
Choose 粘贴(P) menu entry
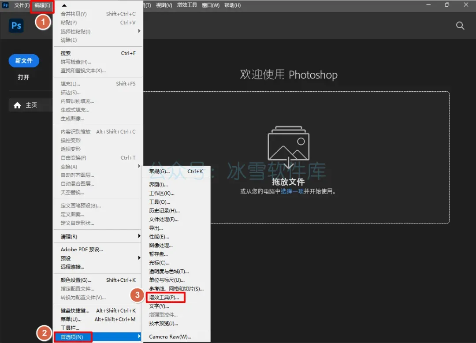(x=98, y=22)
